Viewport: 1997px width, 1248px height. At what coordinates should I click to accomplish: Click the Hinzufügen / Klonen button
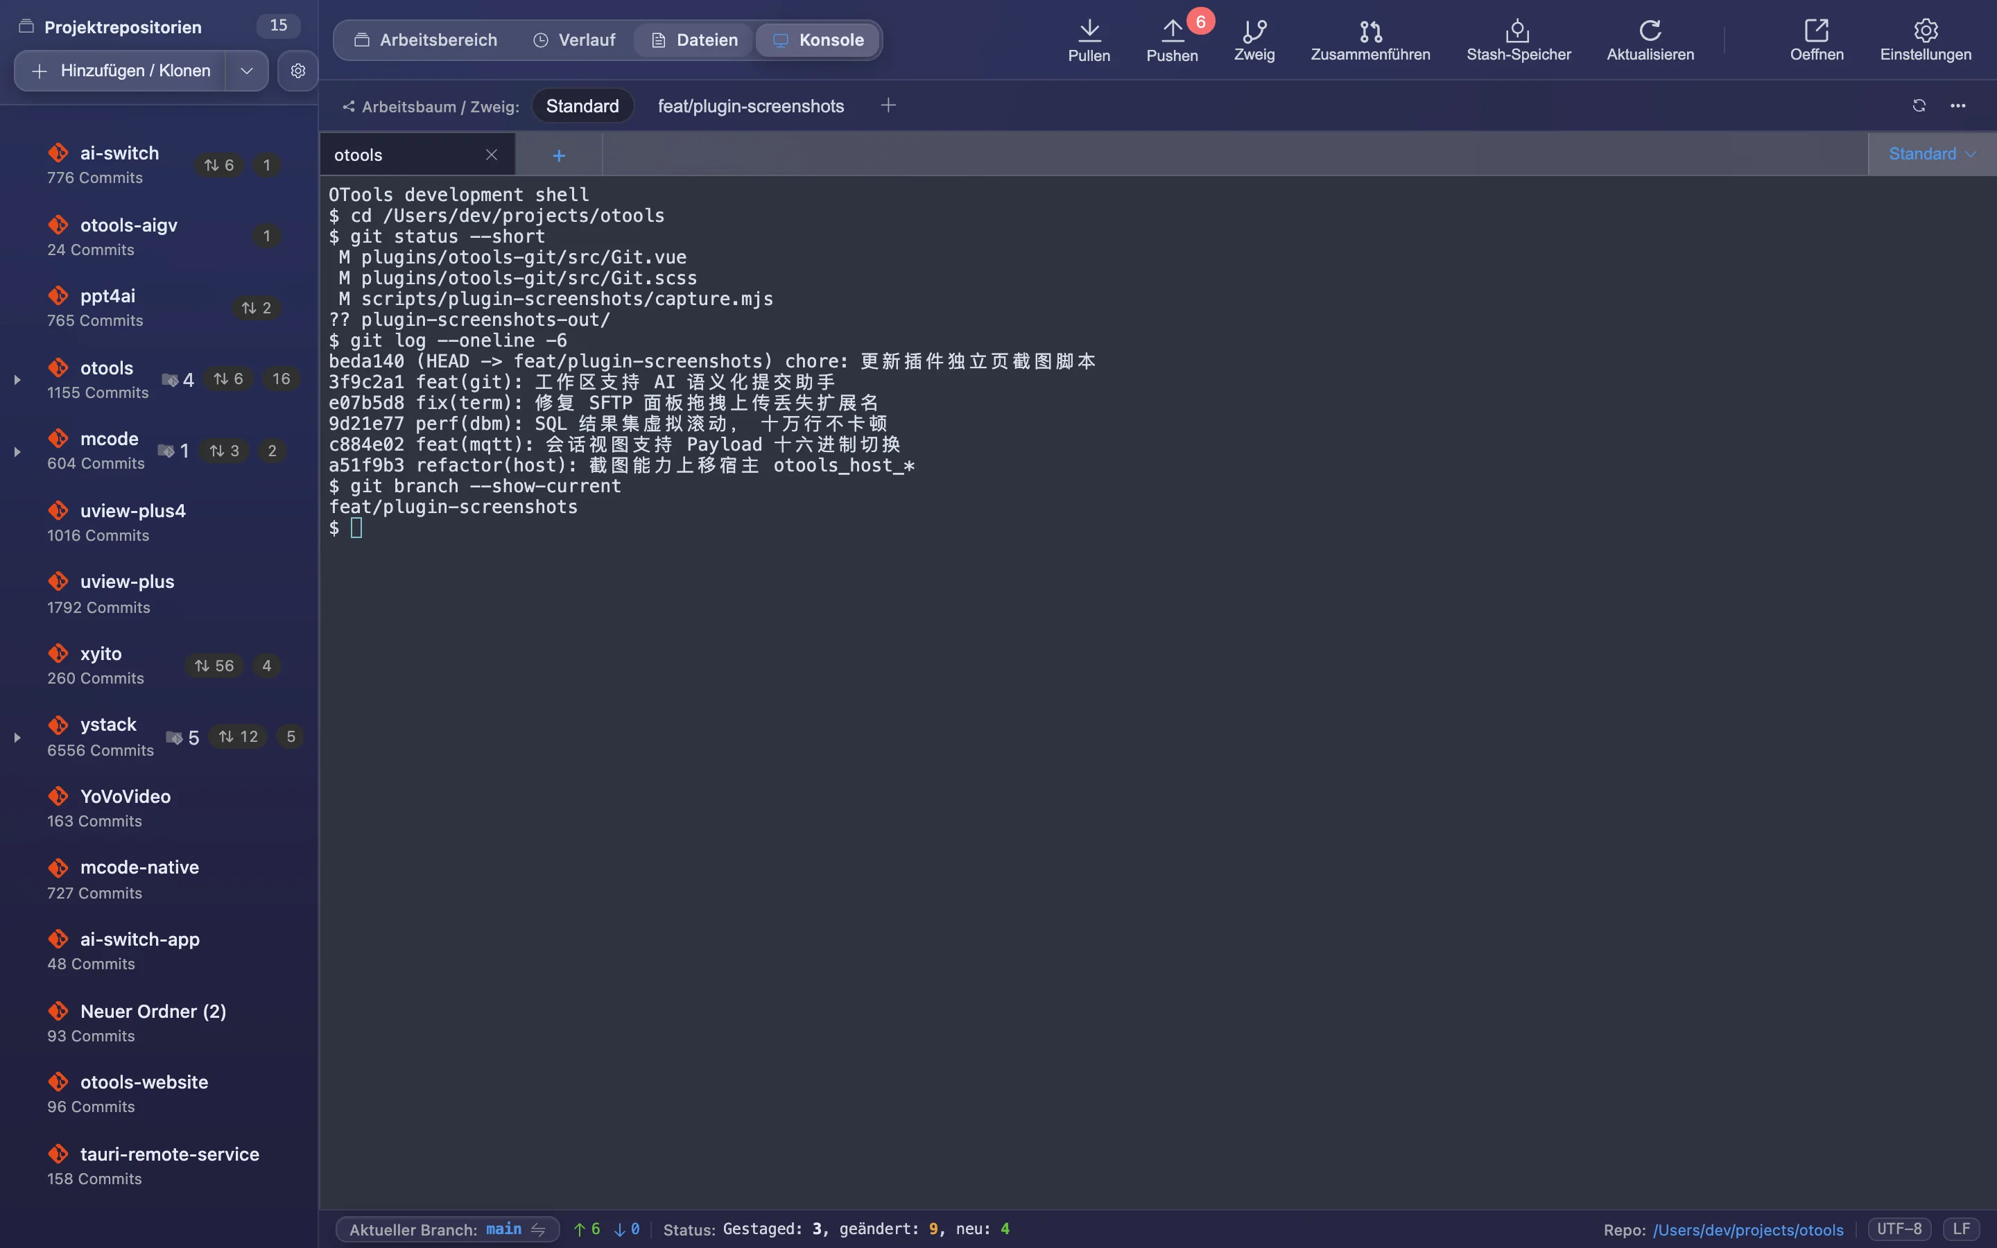pos(121,71)
